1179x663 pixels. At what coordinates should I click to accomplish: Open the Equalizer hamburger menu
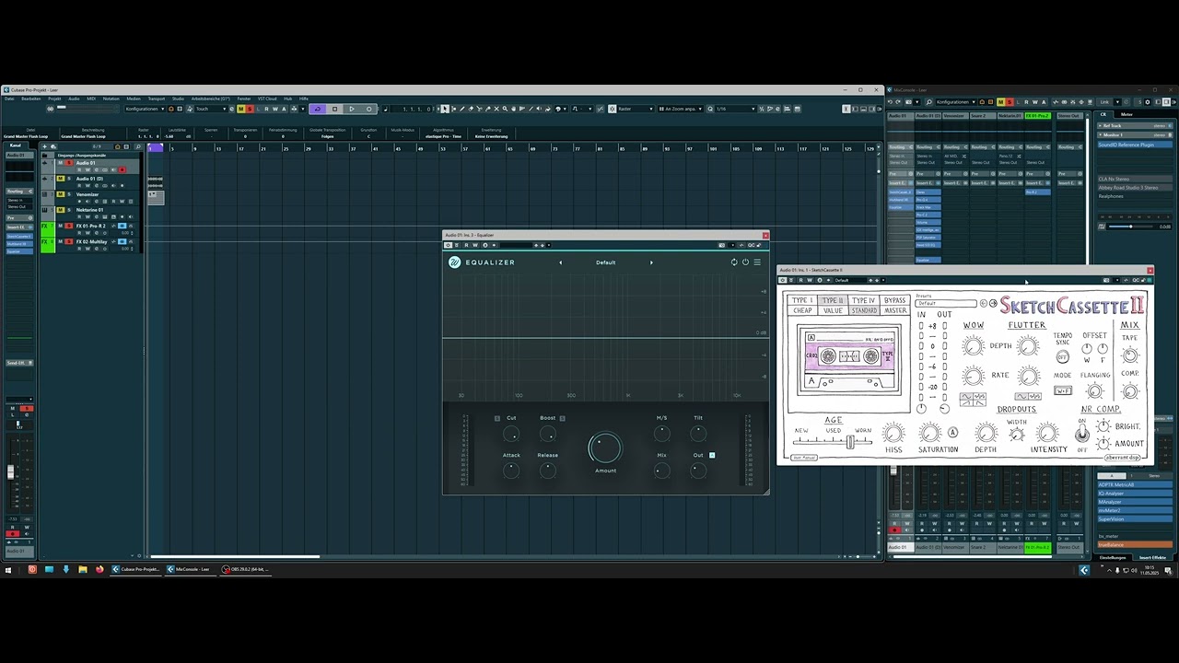757,262
